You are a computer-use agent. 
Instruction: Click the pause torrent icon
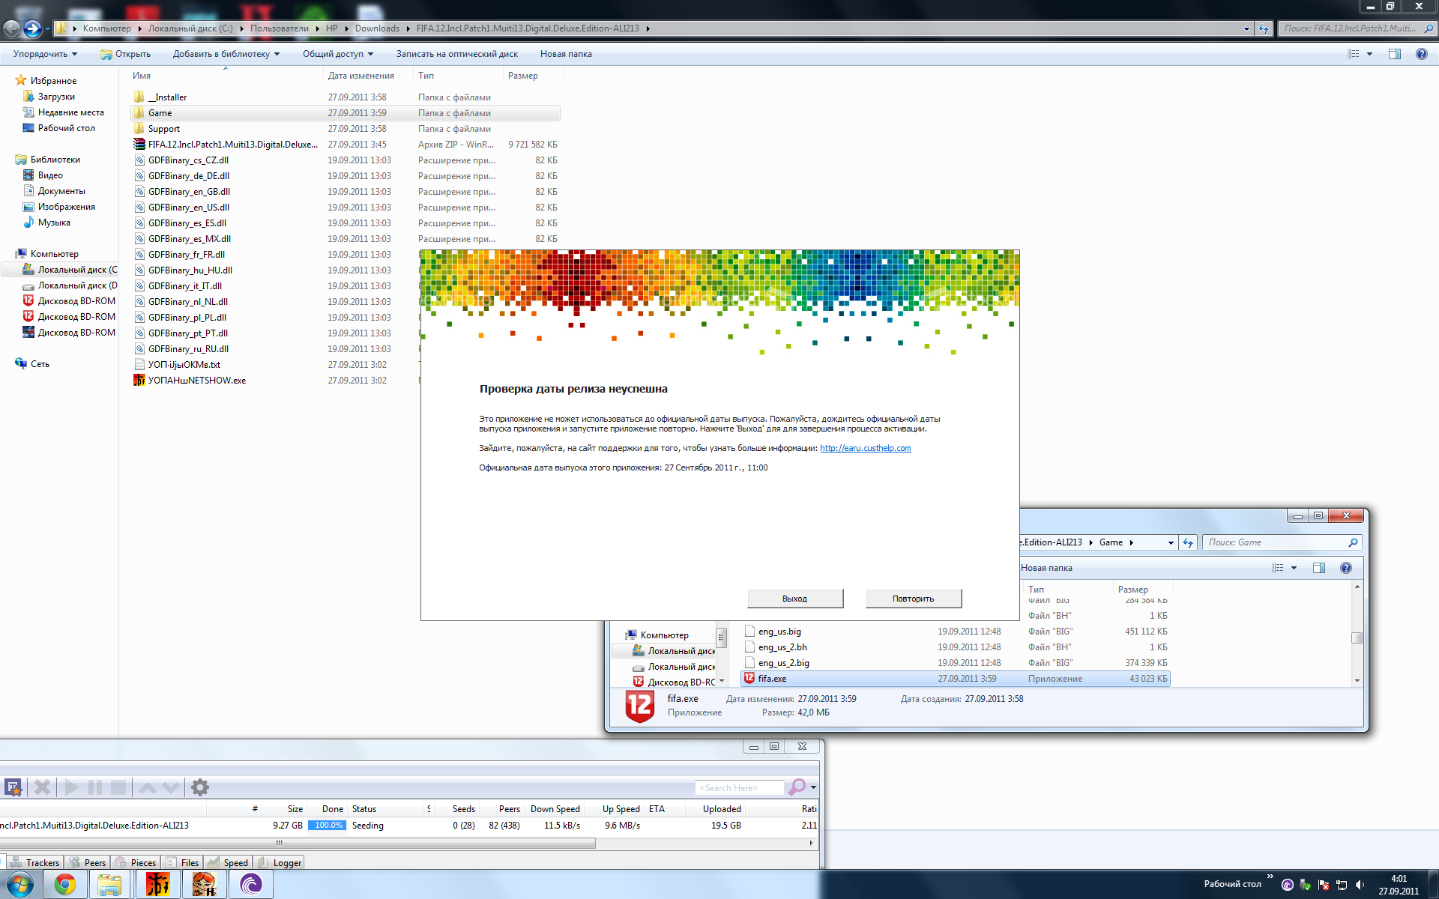pos(95,787)
